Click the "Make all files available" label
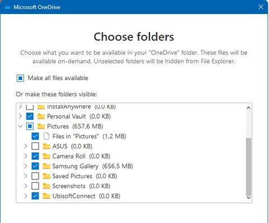Screen dimensions: 269x223 coord(58,78)
